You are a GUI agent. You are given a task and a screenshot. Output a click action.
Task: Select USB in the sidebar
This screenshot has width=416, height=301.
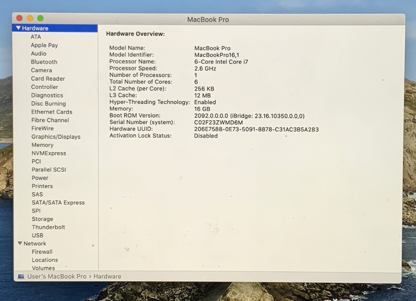click(x=37, y=235)
